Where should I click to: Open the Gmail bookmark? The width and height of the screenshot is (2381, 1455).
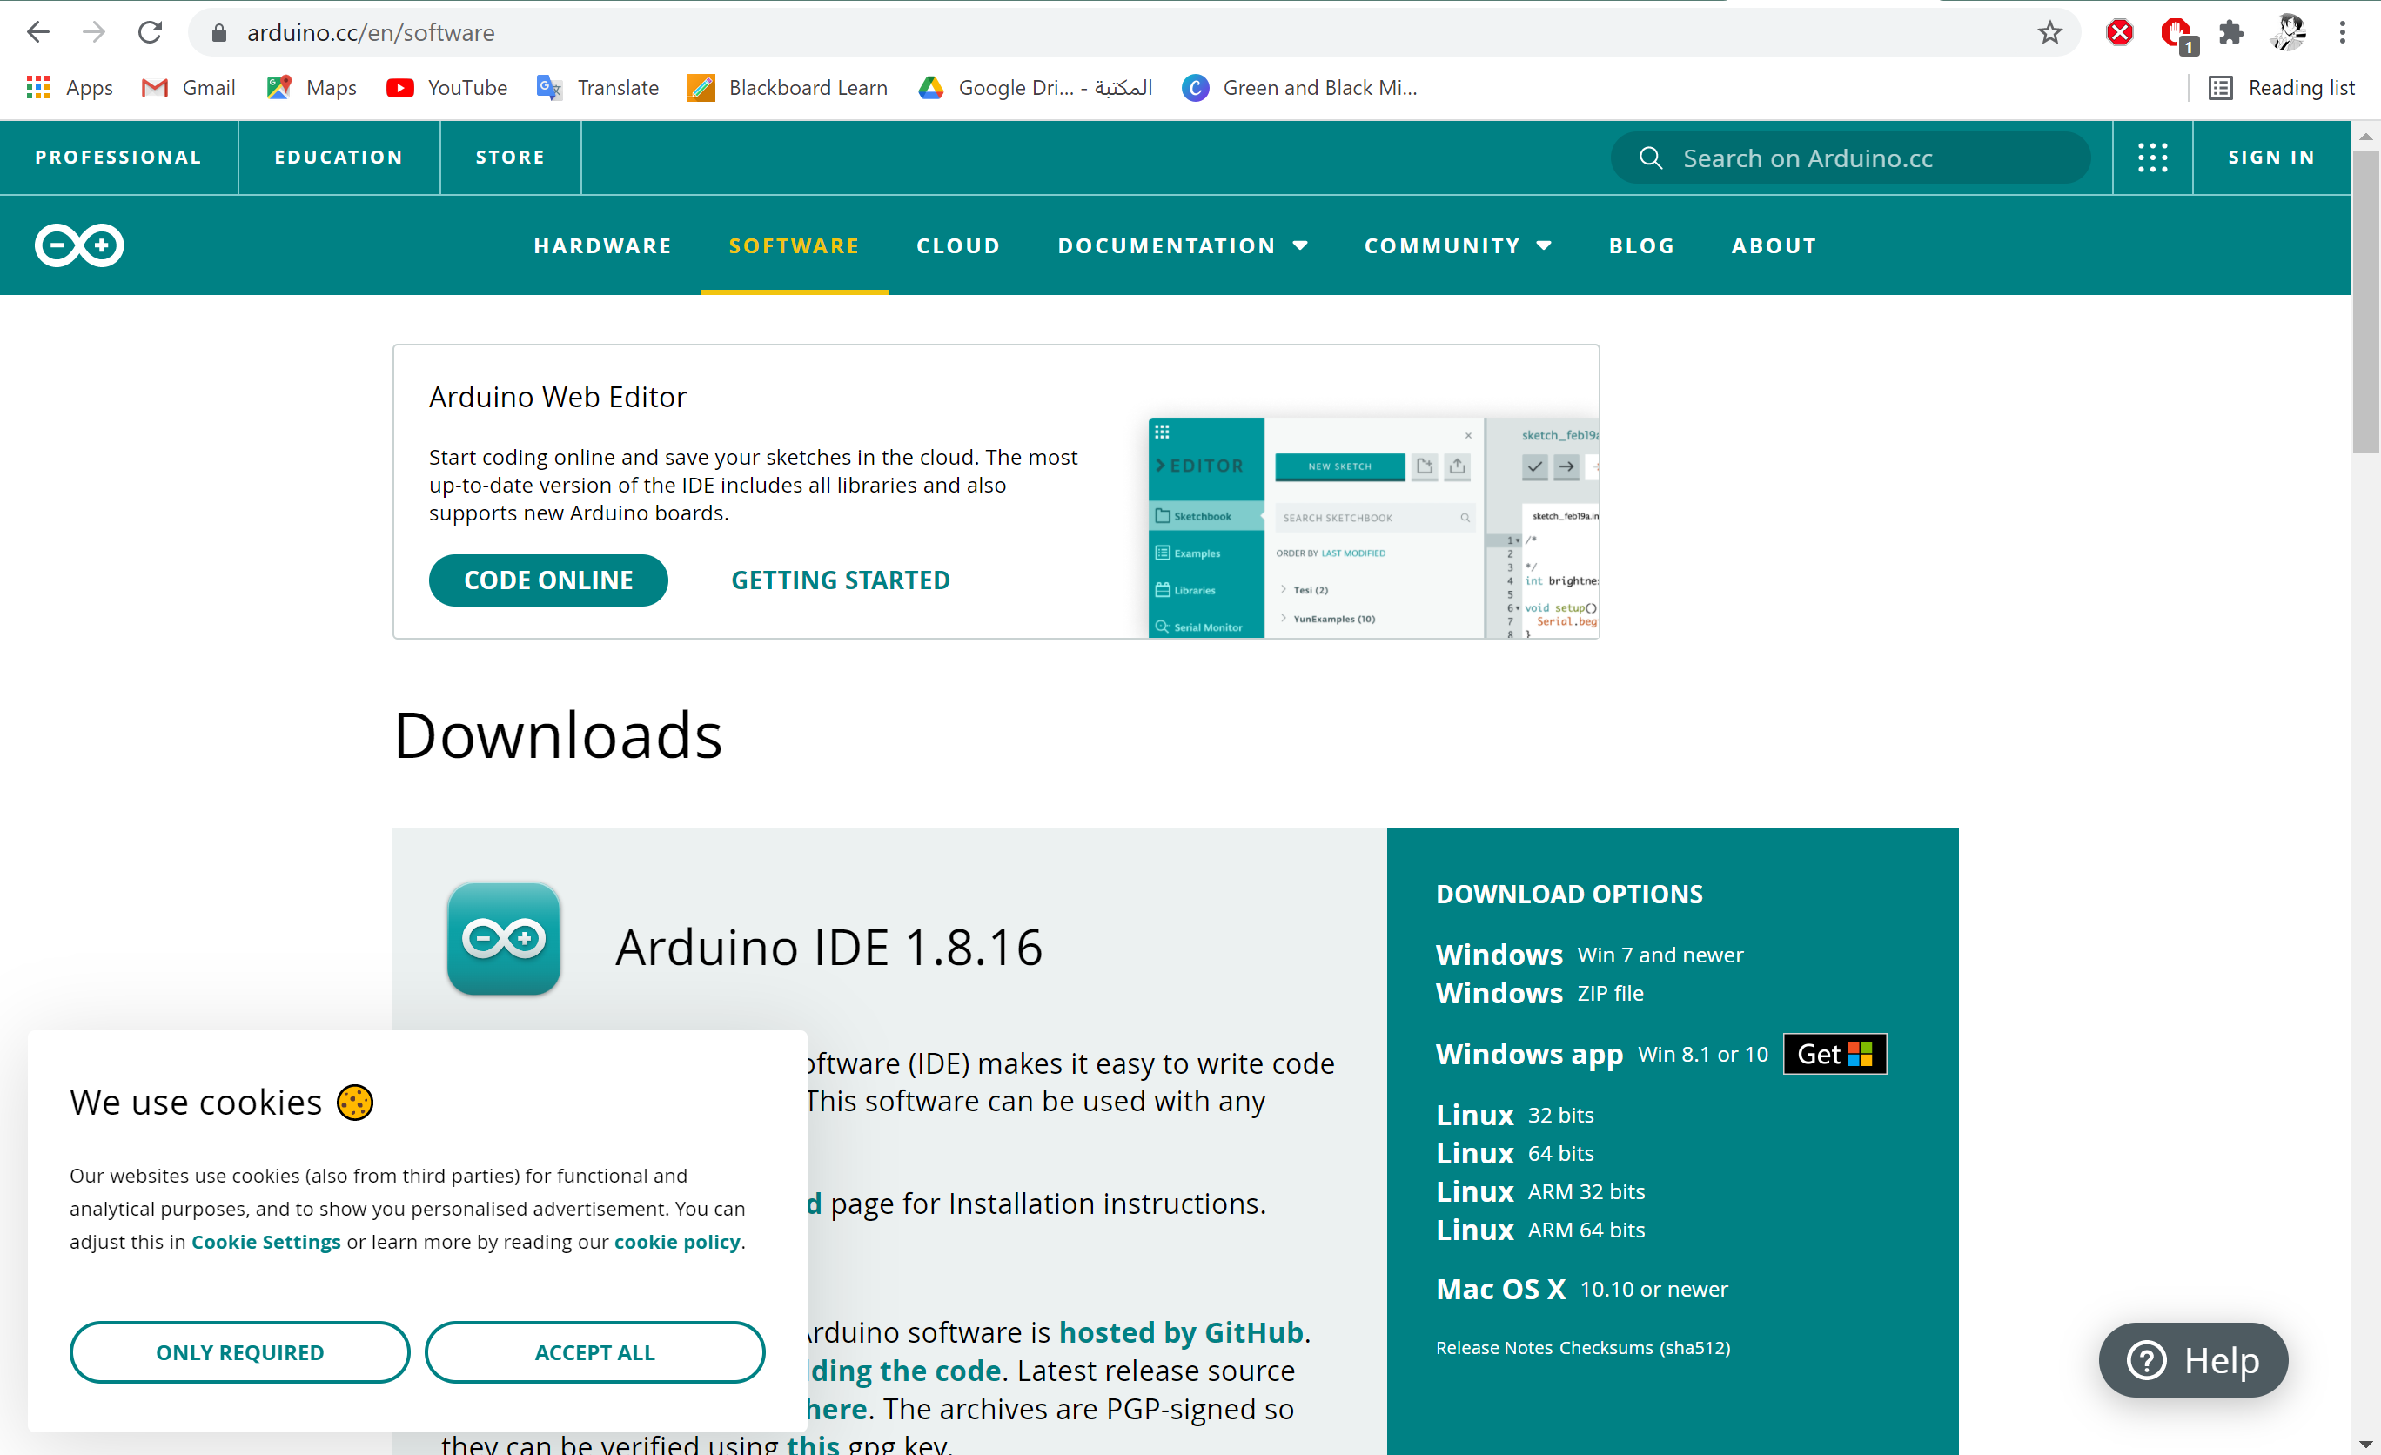pos(189,88)
